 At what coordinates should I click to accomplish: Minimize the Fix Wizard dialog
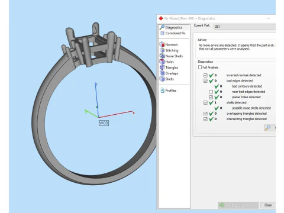pyautogui.click(x=269, y=18)
